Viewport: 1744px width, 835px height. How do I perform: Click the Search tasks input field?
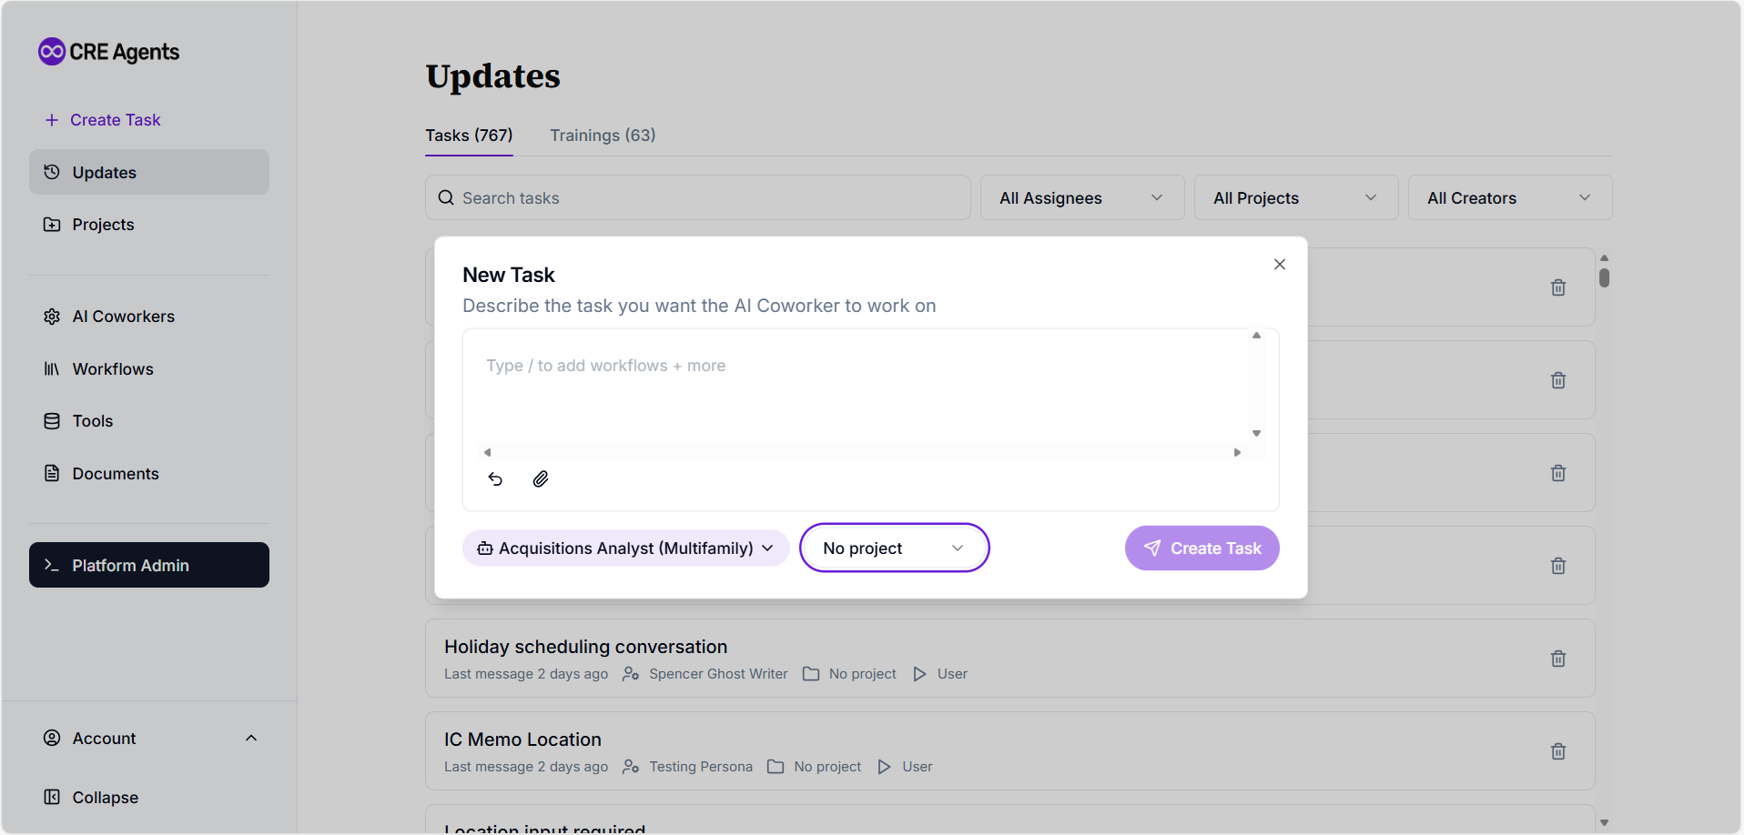coord(697,197)
